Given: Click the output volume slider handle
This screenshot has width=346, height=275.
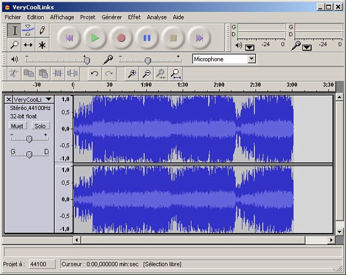Looking at the screenshot, I should (x=87, y=60).
